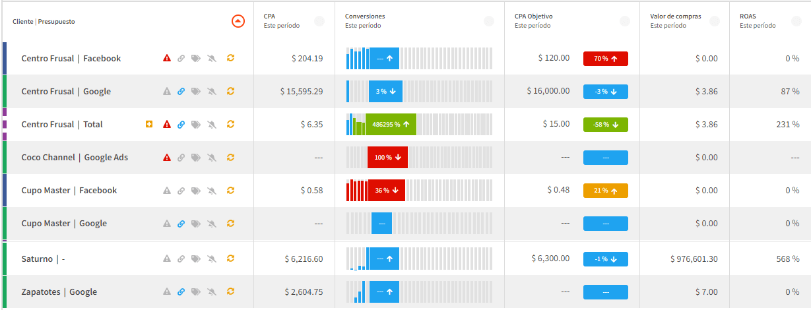Click the red alert icon for Centro Frusal Facebook
The width and height of the screenshot is (811, 310).
(167, 58)
